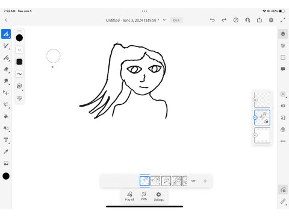This screenshot has height=217, width=289.
Task: Select the Live Brushes tool
Action: pos(6,46)
